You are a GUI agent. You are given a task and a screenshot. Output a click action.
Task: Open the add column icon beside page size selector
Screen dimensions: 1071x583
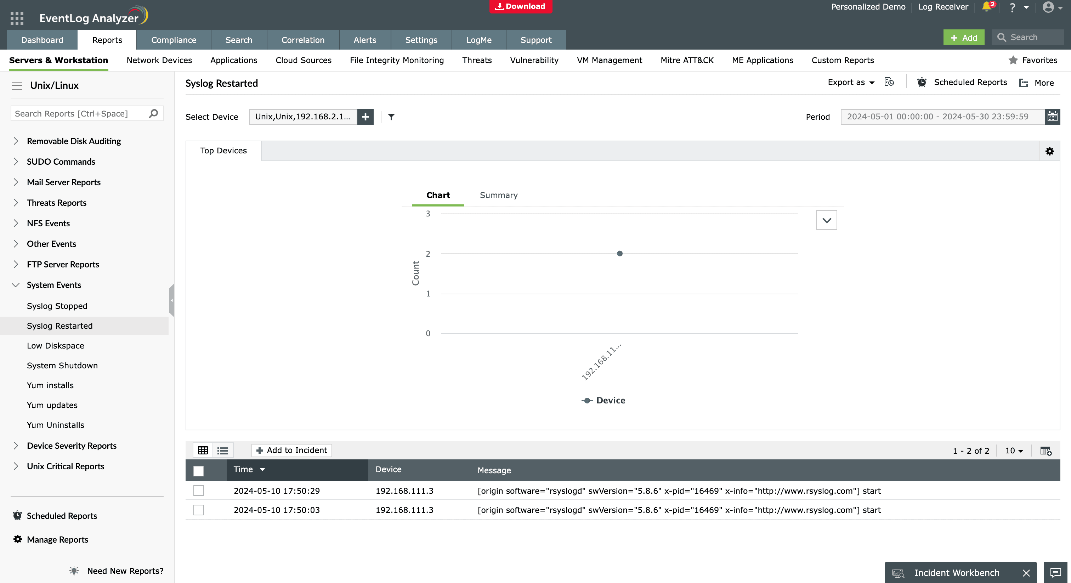tap(1045, 451)
